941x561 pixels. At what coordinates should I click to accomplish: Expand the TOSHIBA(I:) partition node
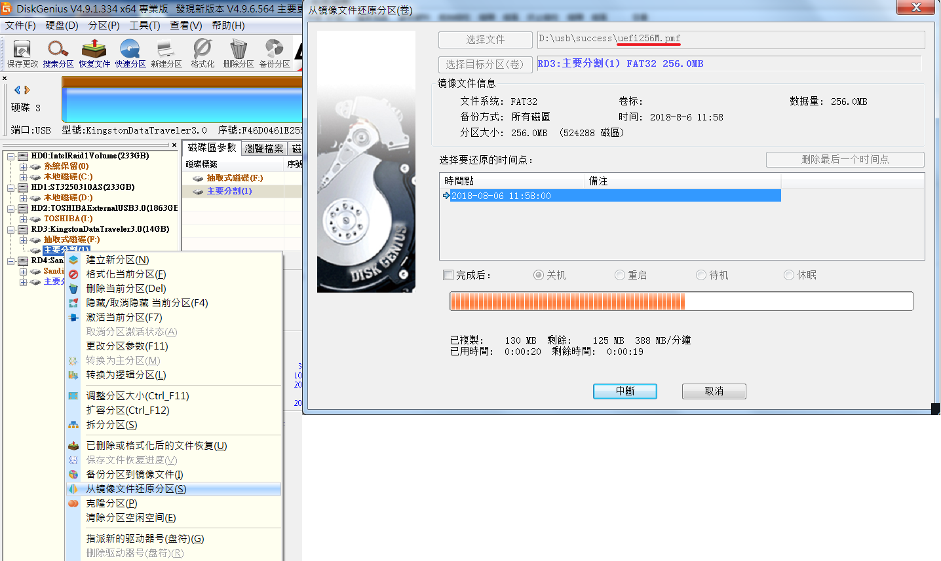tap(24, 219)
